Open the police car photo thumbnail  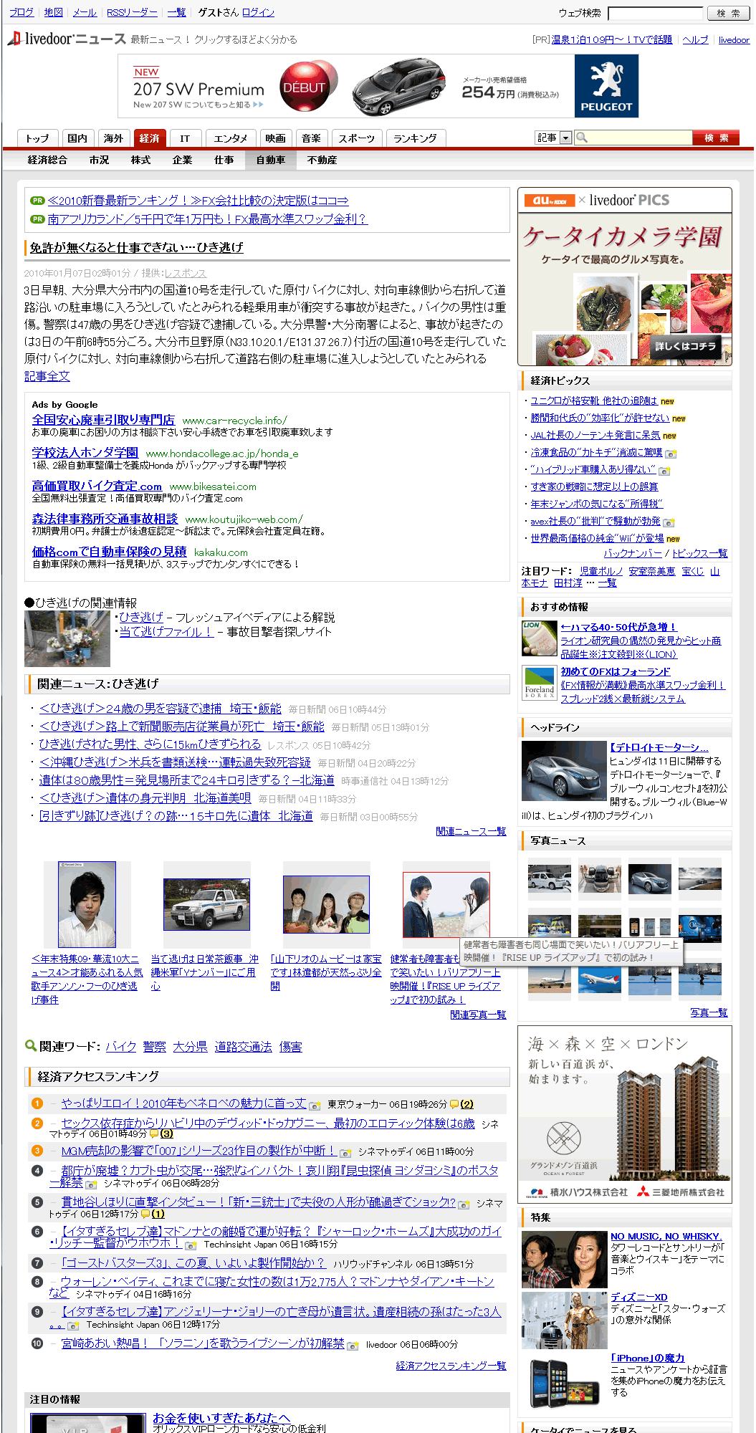206,904
